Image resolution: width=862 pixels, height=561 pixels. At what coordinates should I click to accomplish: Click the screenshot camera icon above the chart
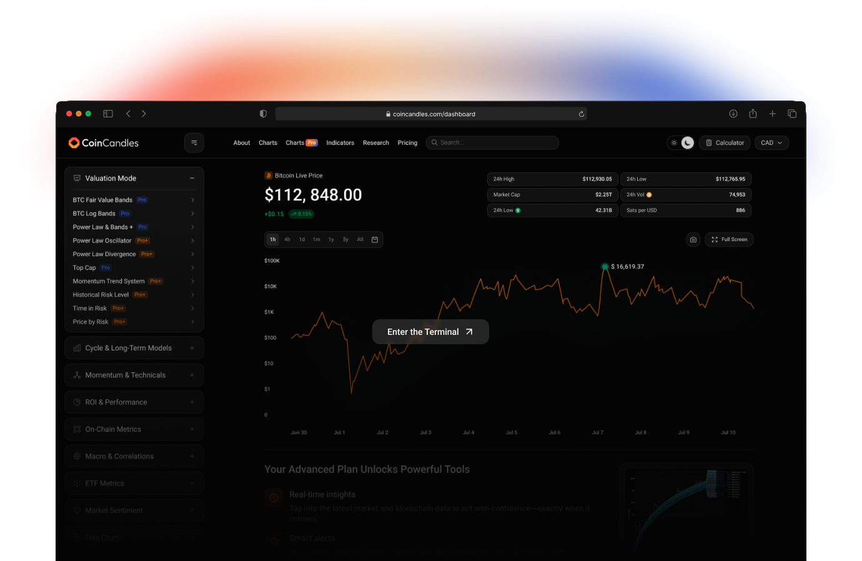pyautogui.click(x=693, y=240)
